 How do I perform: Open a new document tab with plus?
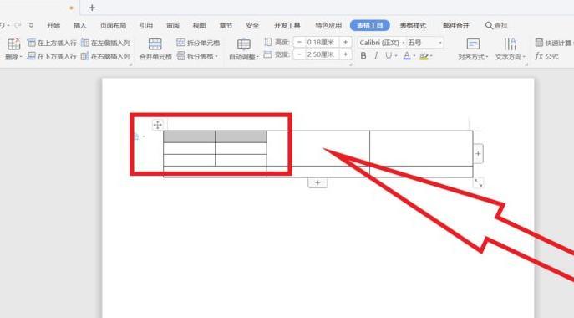click(92, 8)
